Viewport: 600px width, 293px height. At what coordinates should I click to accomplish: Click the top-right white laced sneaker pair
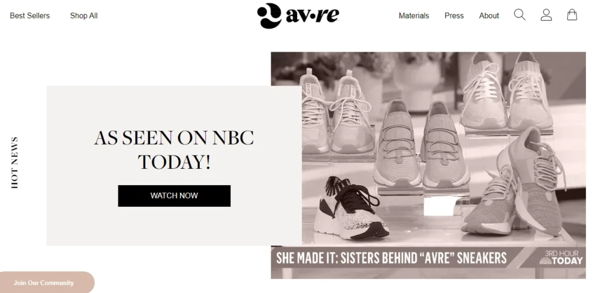[506, 92]
